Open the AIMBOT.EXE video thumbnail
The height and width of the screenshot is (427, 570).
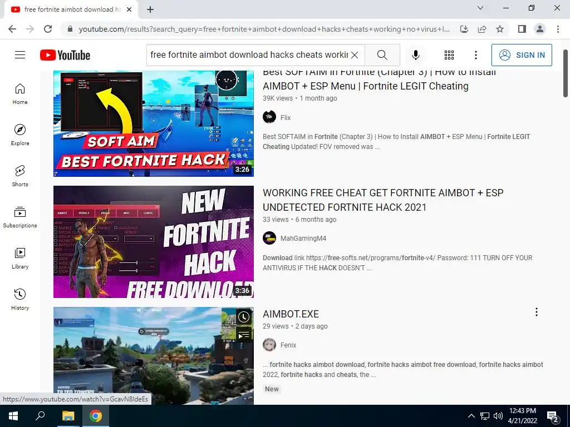pyautogui.click(x=154, y=356)
